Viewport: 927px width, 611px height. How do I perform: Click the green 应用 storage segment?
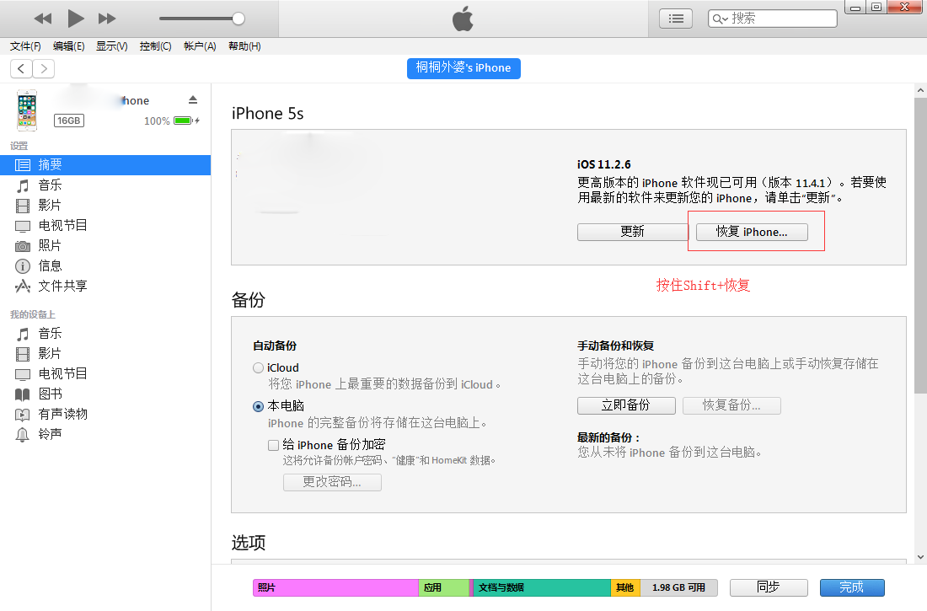(x=444, y=588)
